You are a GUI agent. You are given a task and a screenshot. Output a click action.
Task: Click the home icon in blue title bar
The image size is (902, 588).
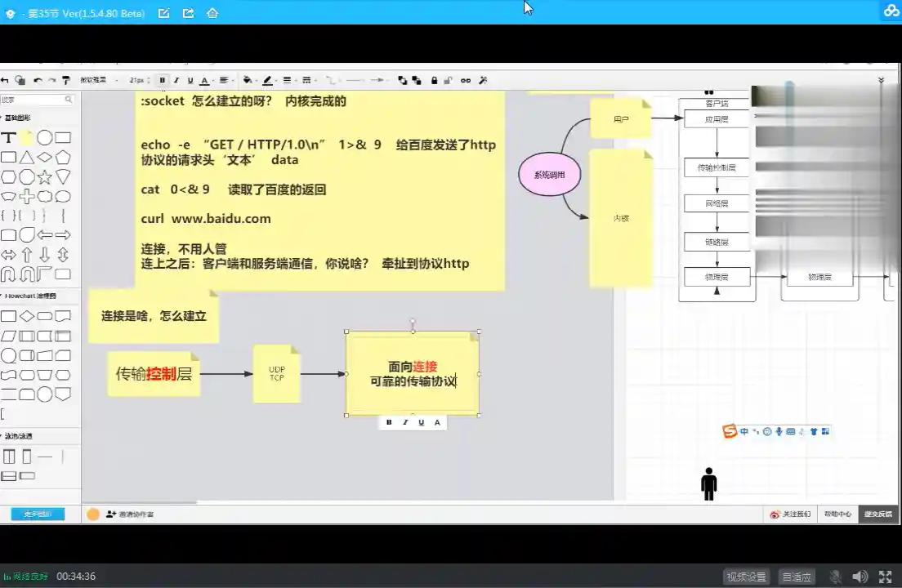click(x=212, y=12)
